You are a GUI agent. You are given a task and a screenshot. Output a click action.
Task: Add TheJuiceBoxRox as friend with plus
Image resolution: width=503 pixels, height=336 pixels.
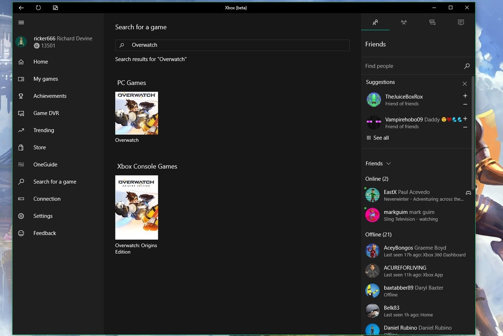tap(465, 96)
